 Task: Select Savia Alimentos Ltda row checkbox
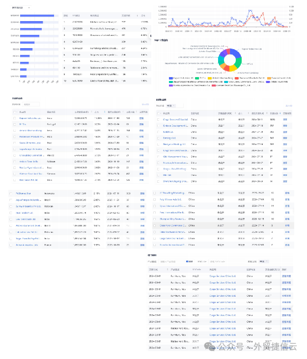coord(15,143)
